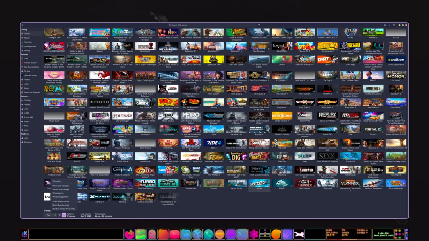Click the xemu runner icon

[22, 130]
